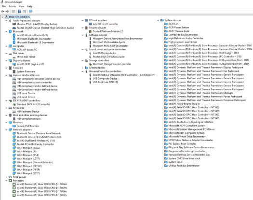Click the Intel(R) Wireless Bluetooth(R) device icon
The image size is (253, 200).
14,35
